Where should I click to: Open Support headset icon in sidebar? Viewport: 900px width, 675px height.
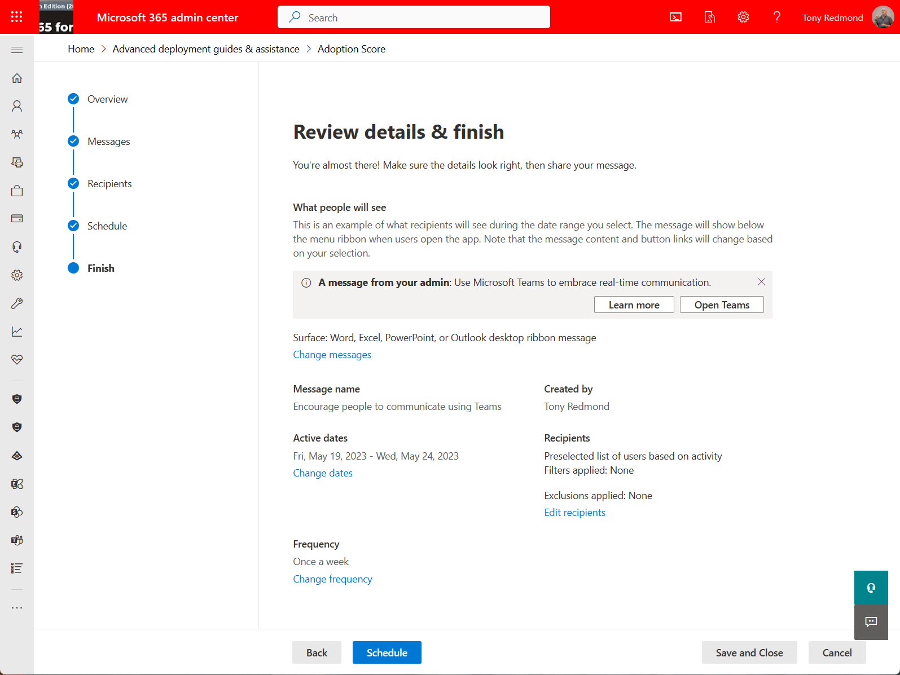coord(17,247)
